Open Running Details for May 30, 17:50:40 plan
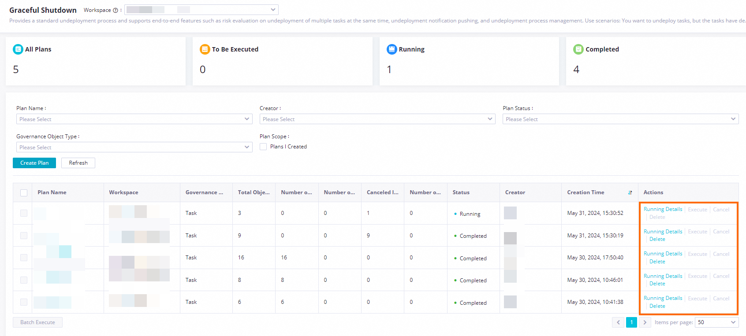 (x=663, y=254)
